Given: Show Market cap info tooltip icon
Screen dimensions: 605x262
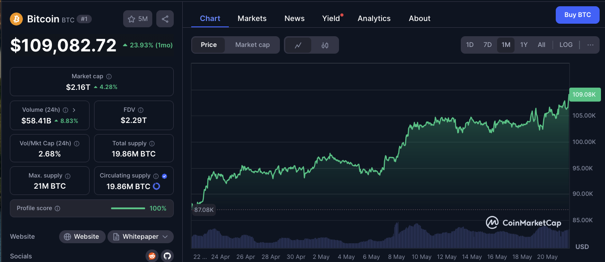Looking at the screenshot, I should pyautogui.click(x=109, y=76).
